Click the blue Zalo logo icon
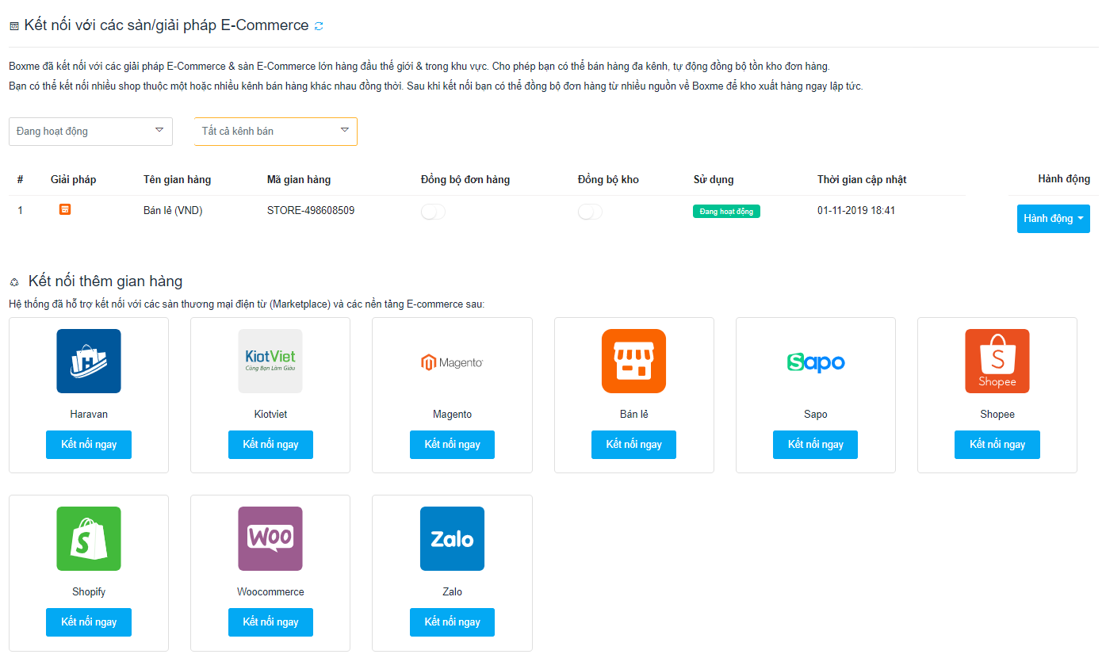This screenshot has width=1106, height=658. click(x=452, y=538)
